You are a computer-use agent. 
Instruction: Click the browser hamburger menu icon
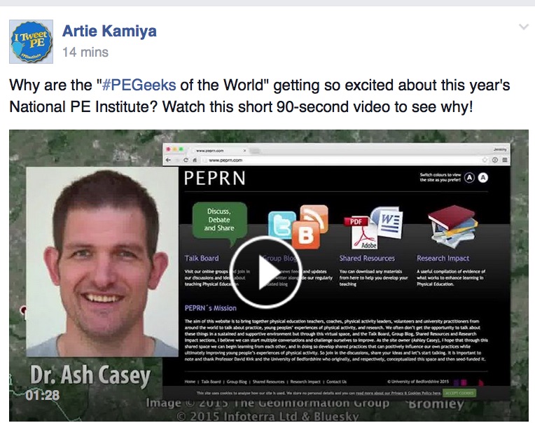click(x=505, y=160)
